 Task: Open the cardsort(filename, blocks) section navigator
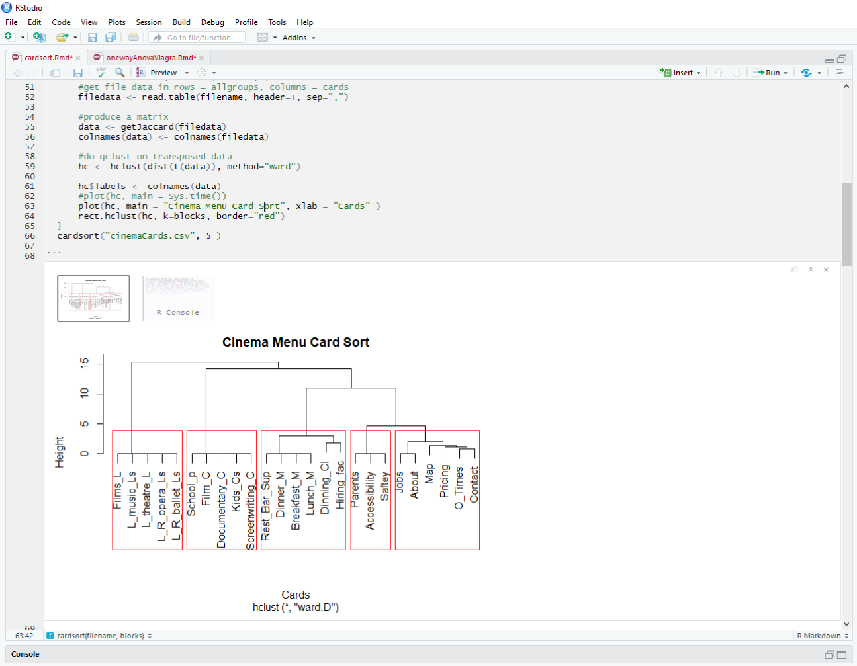[x=99, y=636]
